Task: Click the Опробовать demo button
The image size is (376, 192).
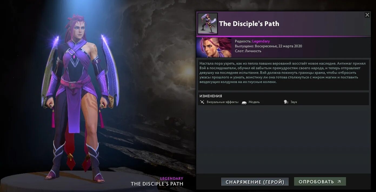Action: 320,182
